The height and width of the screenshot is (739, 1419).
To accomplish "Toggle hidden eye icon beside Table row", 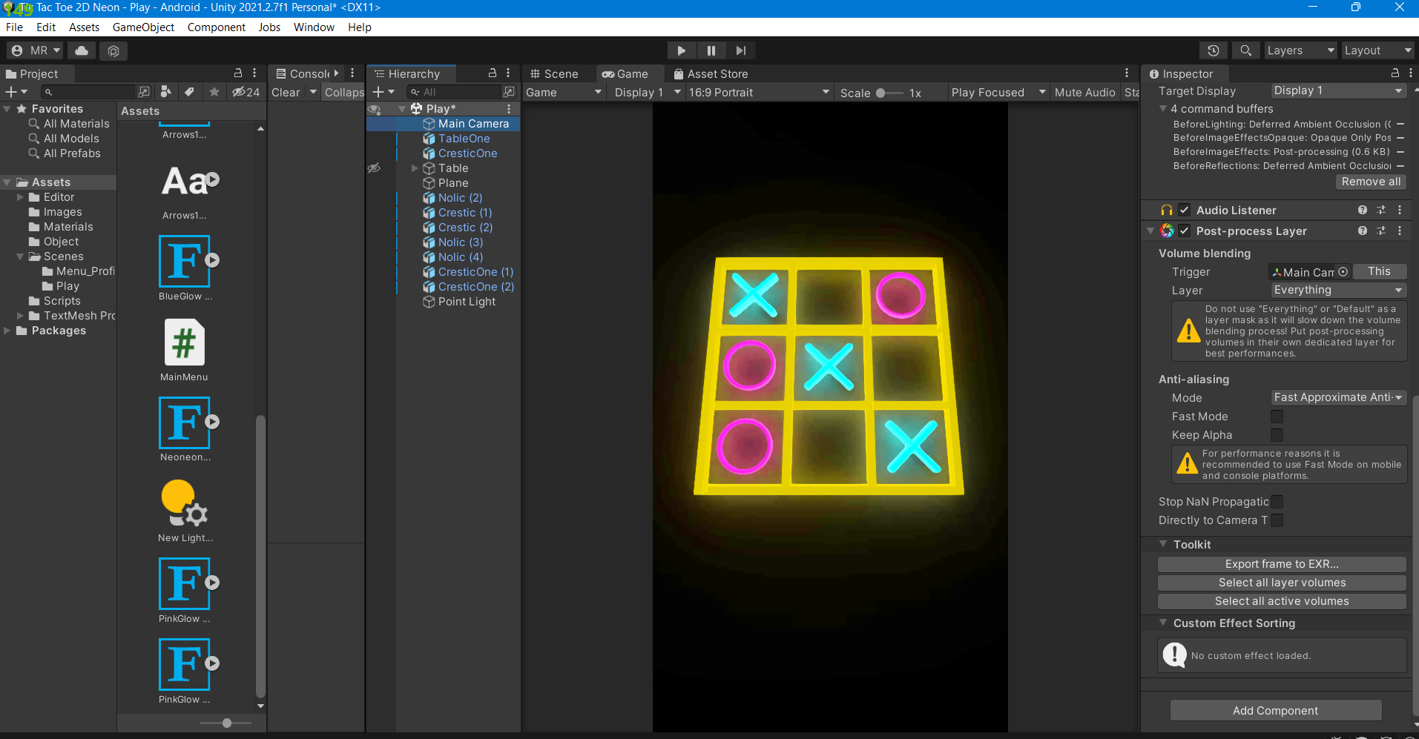I will [x=374, y=168].
